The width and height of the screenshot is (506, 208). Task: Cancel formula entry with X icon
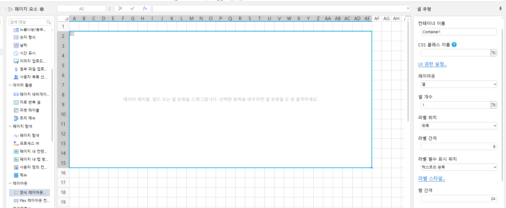click(x=120, y=9)
